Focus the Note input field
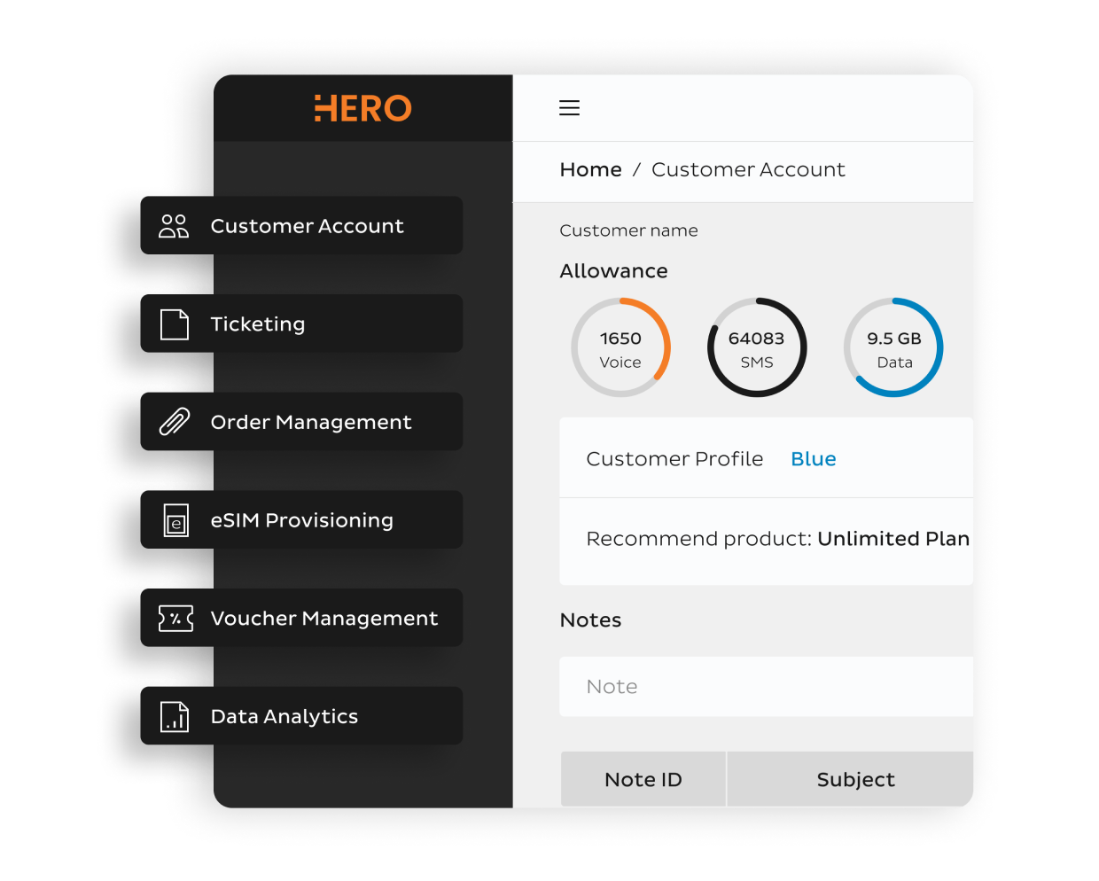 point(766,687)
